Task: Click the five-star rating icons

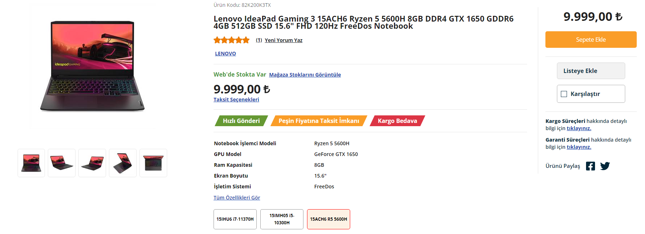Action: click(x=232, y=40)
